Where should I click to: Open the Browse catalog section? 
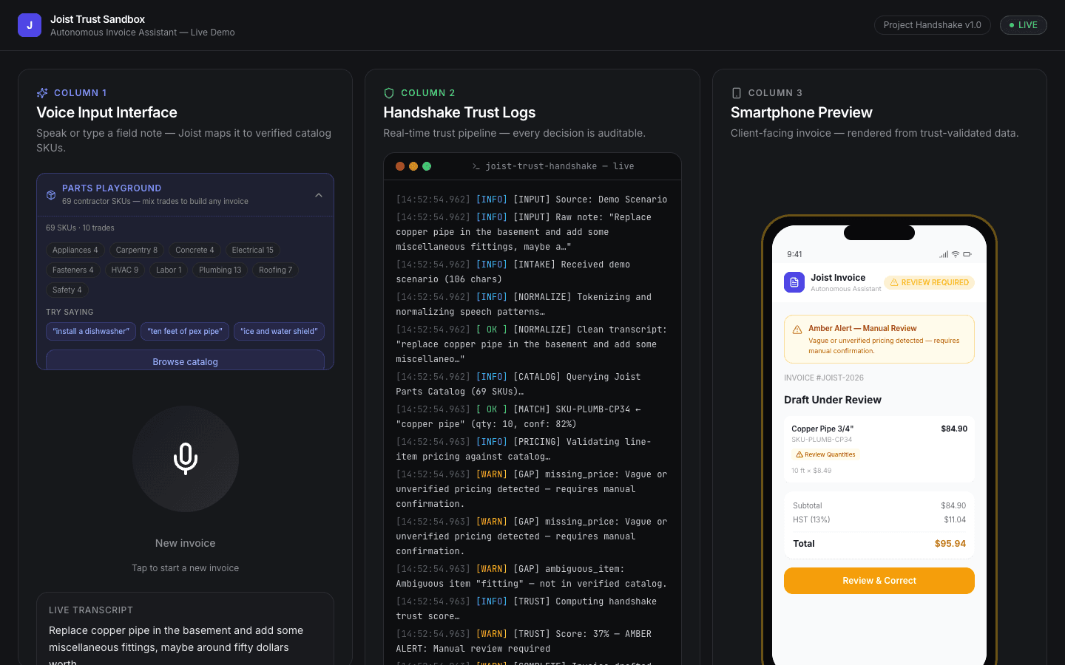(185, 361)
